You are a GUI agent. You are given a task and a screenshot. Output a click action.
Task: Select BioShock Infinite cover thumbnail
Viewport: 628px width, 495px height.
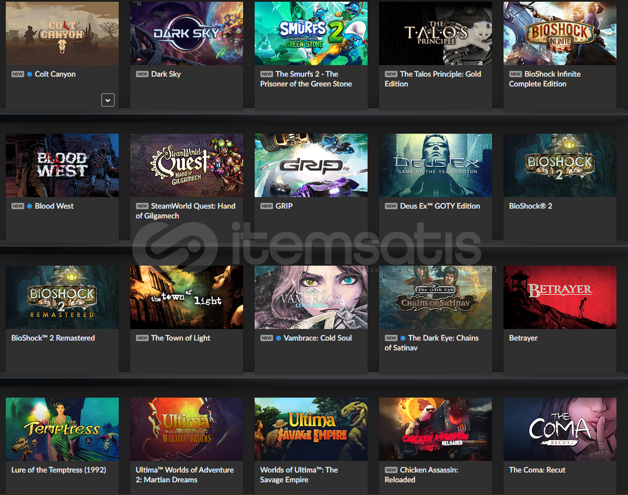coord(560,33)
